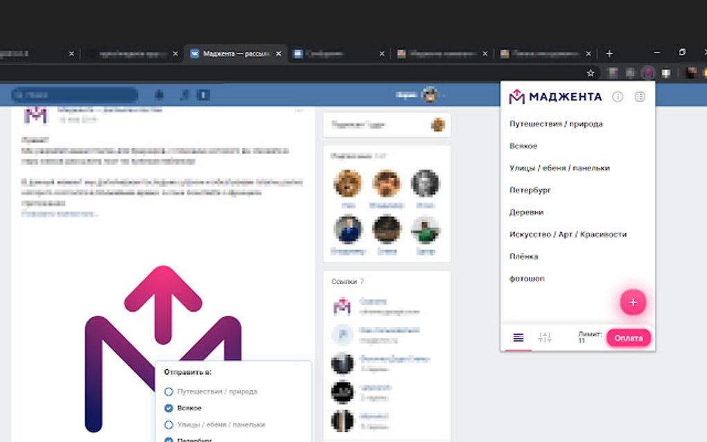Open the Маджента extension icon in toolbar

point(648,73)
